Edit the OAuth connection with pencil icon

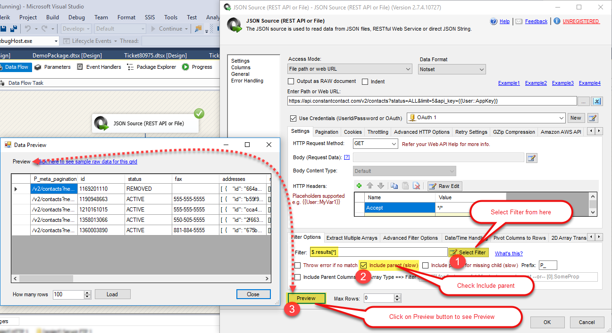coord(593,118)
